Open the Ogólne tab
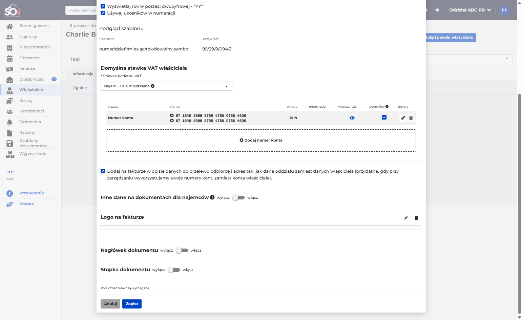 coord(80,88)
